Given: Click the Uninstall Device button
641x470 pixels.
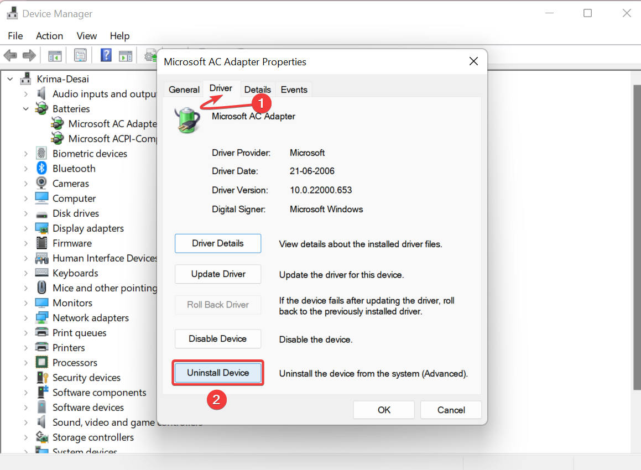Looking at the screenshot, I should [x=218, y=373].
